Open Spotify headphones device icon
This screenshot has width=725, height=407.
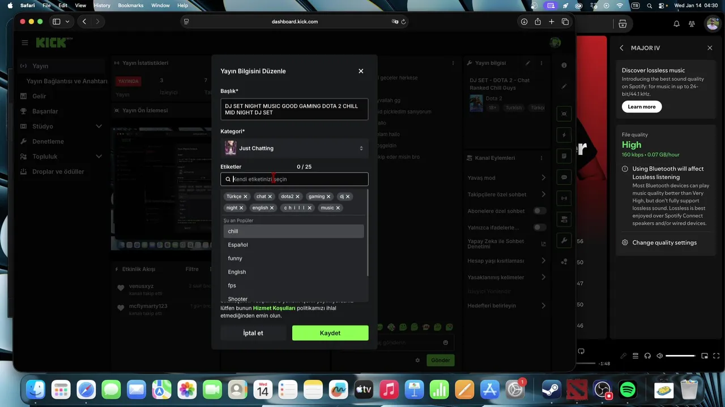(647, 356)
